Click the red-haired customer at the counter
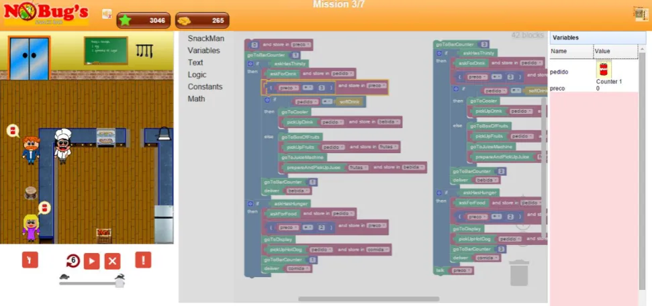This screenshot has width=652, height=306. click(x=31, y=150)
